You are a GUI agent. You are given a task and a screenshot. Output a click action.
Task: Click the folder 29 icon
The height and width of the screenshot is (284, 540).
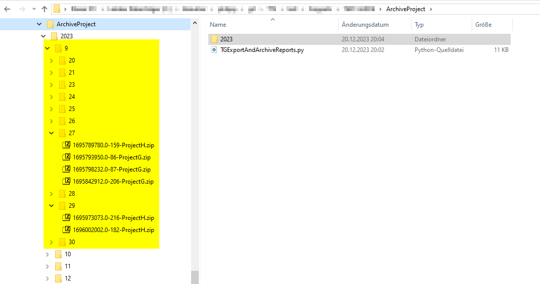(x=62, y=206)
